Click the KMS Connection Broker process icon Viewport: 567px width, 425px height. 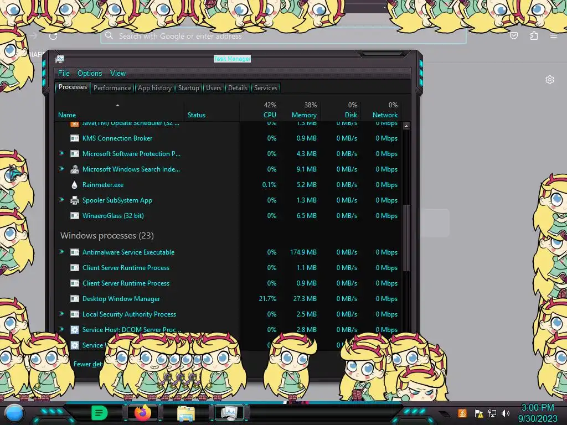75,138
